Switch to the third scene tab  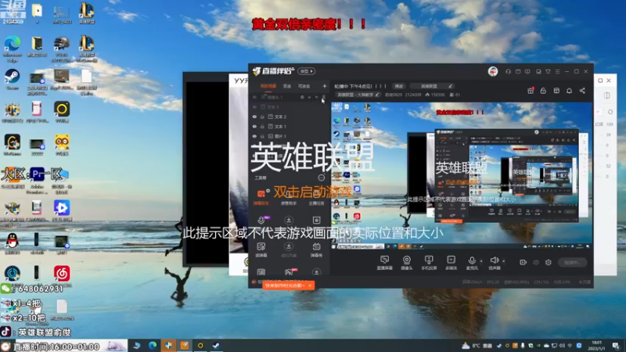pos(304,86)
